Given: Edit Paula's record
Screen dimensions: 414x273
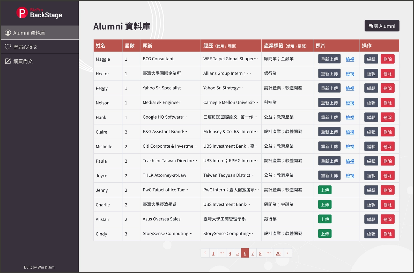Looking at the screenshot, I should (371, 161).
